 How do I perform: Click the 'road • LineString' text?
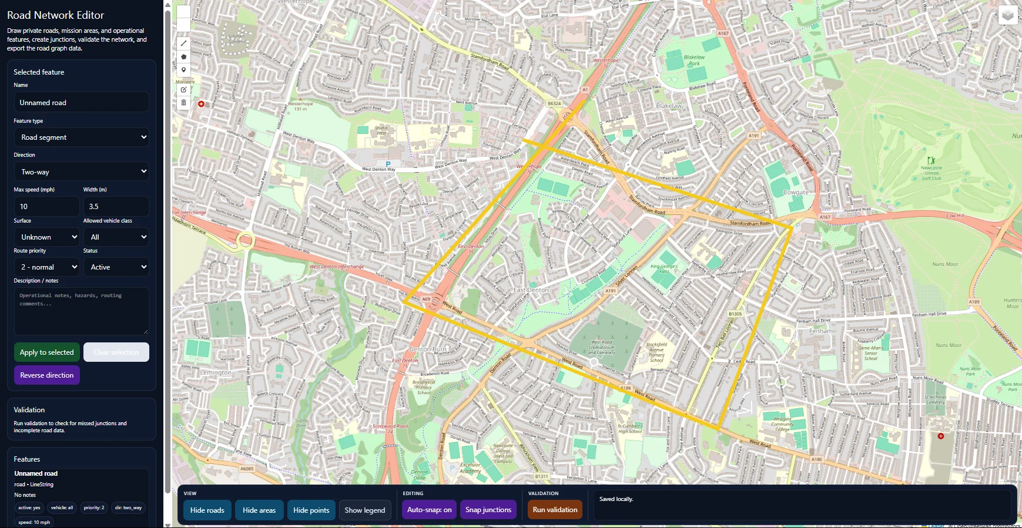coord(34,485)
